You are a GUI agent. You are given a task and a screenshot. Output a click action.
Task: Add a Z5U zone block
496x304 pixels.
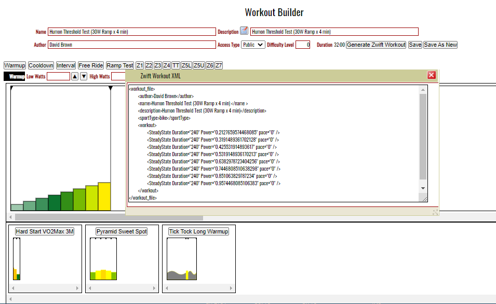click(198, 65)
